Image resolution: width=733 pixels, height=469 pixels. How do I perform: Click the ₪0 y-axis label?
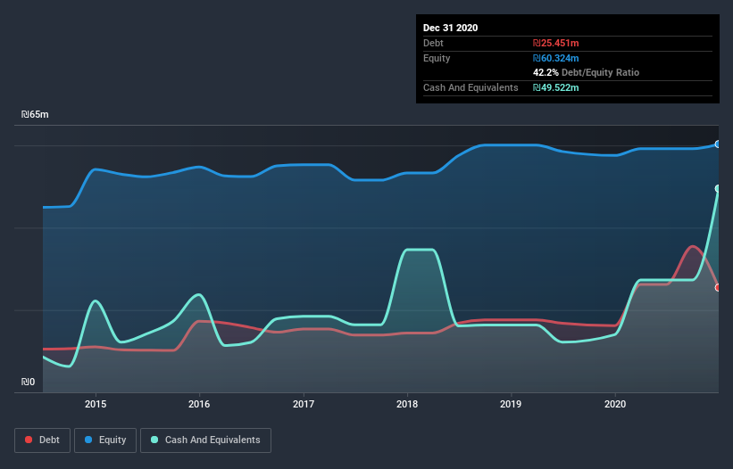click(x=28, y=382)
